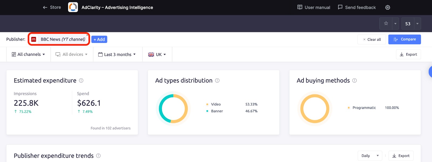Open the UK country selector
The image size is (432, 162).
pyautogui.click(x=157, y=54)
